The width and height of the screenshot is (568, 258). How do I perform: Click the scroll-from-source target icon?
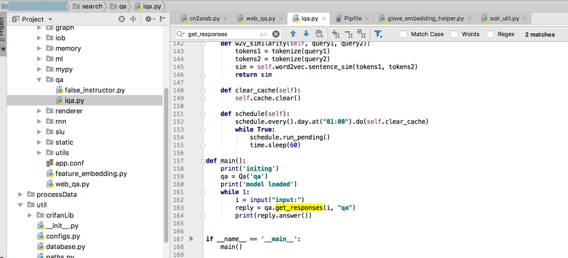[x=122, y=19]
